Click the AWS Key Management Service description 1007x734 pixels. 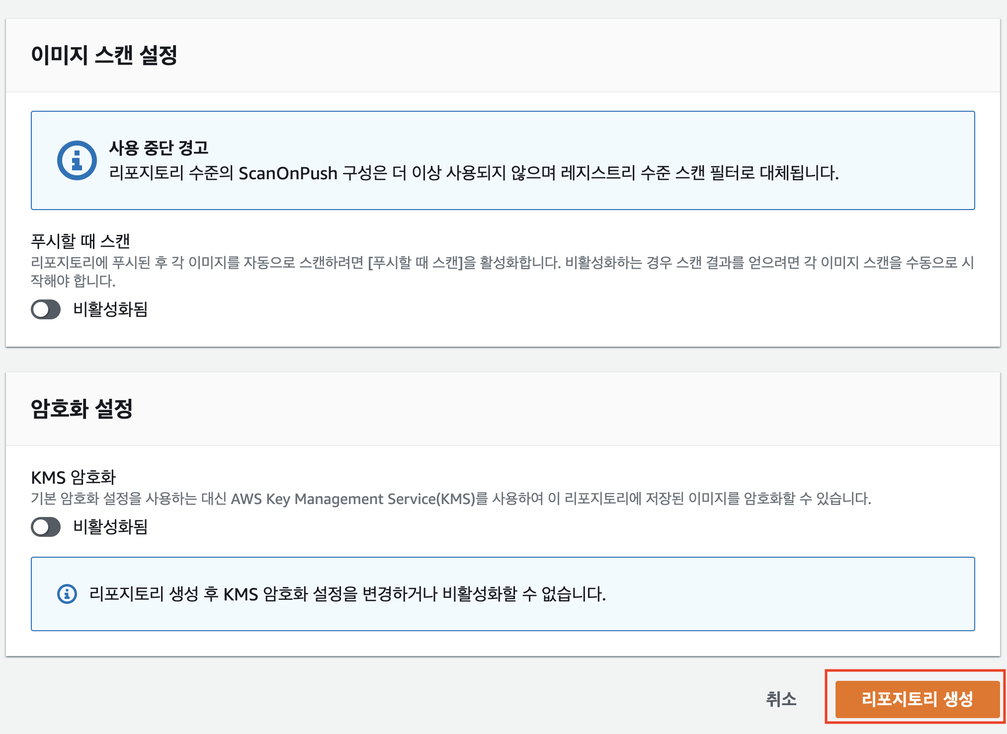point(451,499)
